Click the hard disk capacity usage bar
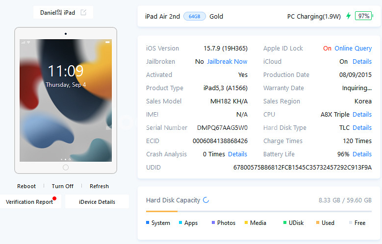382x244 pixels. point(258,211)
